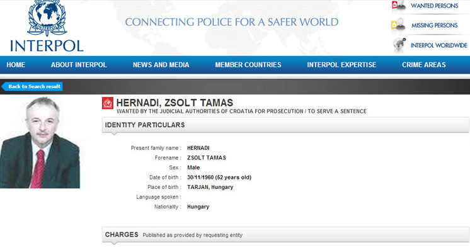470x250 pixels.
Task: Click the Interpol Worldwide globe icon
Action: (x=399, y=45)
